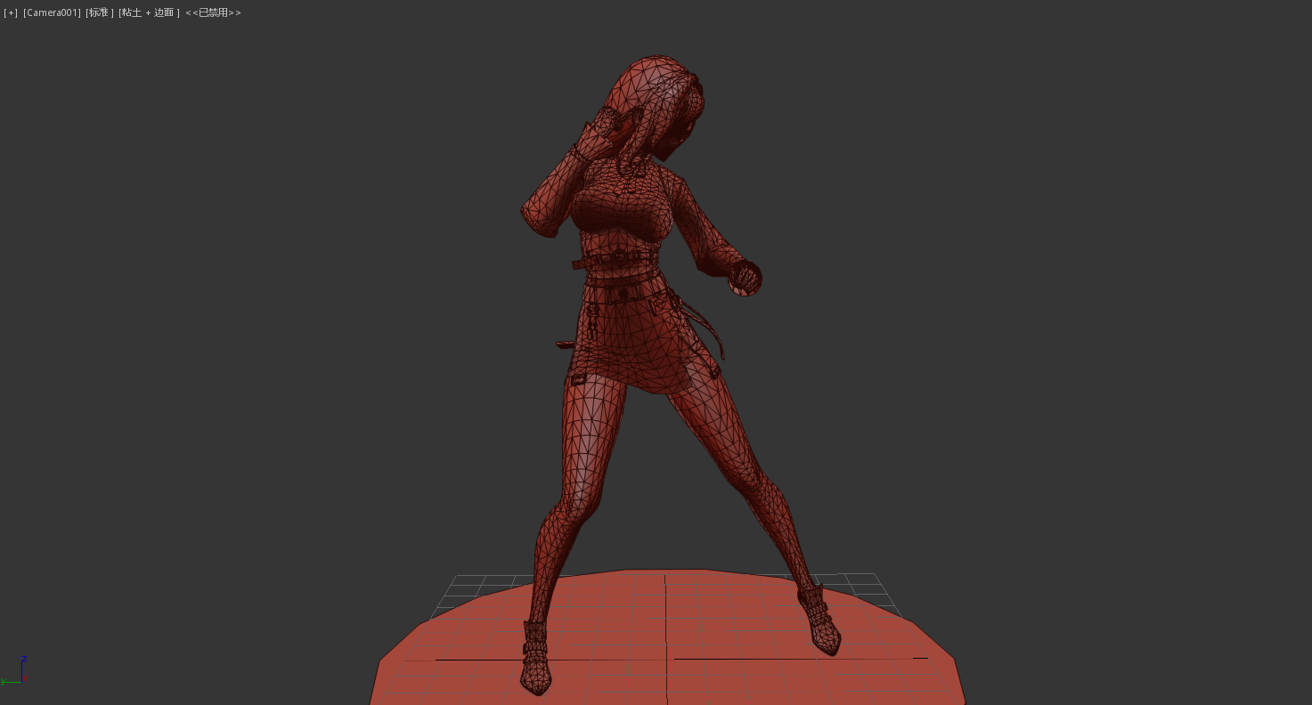Open the Camera001 point-of-view viewport menu
The height and width of the screenshot is (705, 1312).
(52, 12)
